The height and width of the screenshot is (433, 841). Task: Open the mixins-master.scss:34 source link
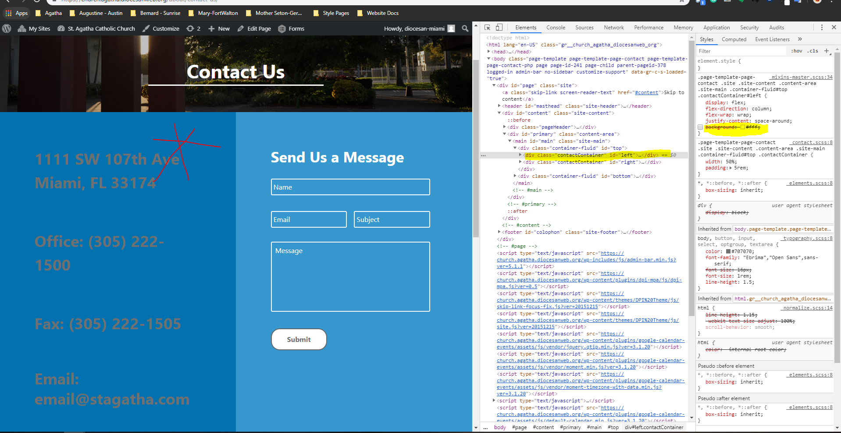[802, 77]
